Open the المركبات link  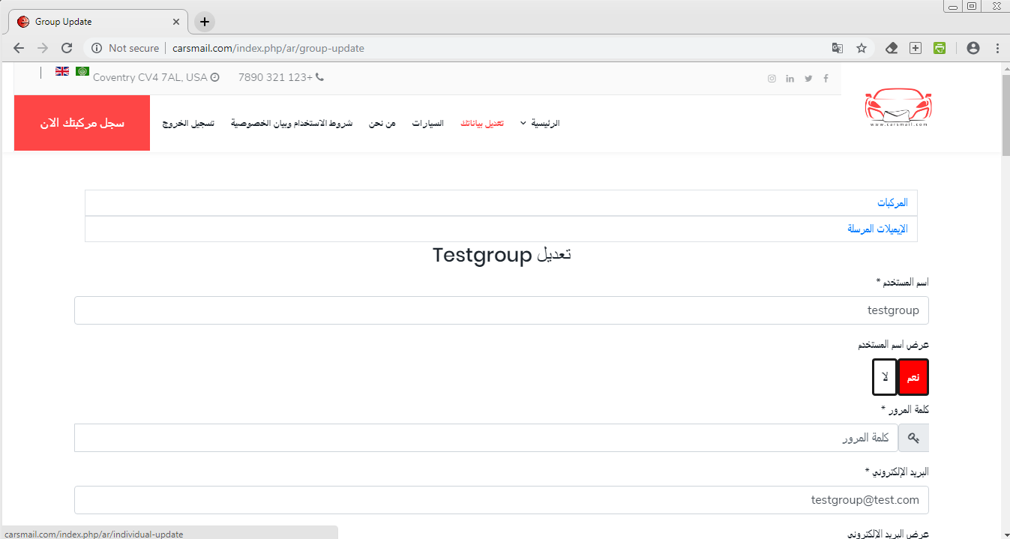892,203
